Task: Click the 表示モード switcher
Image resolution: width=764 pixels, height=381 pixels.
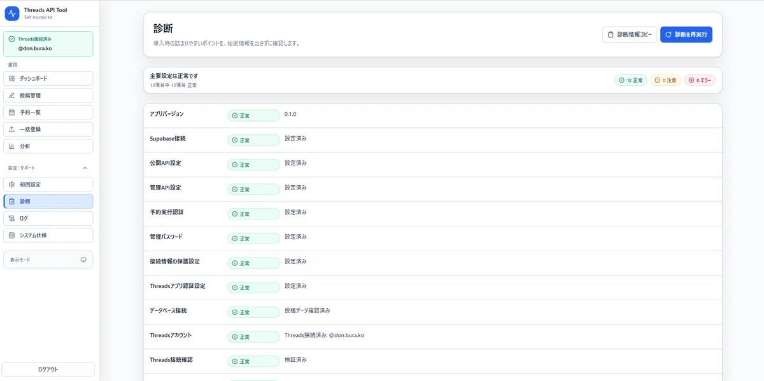Action: [x=48, y=260]
